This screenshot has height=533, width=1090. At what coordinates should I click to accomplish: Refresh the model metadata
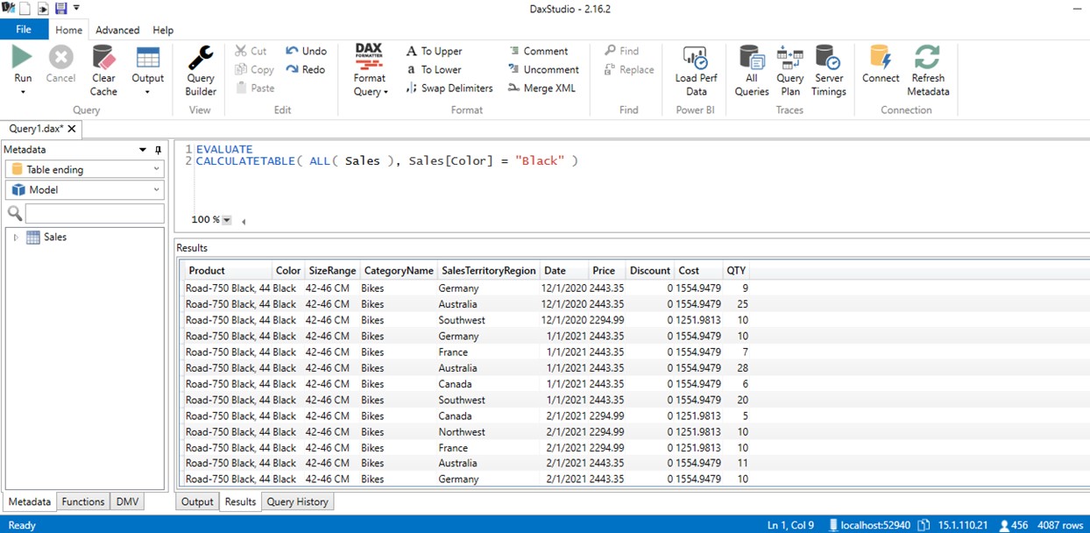[x=928, y=70]
